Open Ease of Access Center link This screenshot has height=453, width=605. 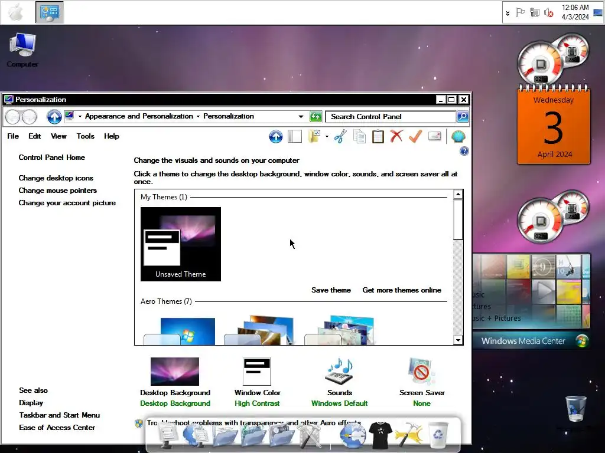[57, 427]
